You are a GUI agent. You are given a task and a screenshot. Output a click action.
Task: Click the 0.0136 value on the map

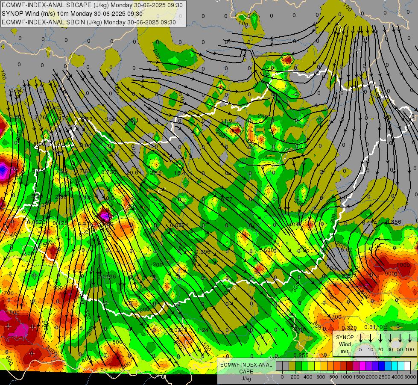[x=107, y=276]
